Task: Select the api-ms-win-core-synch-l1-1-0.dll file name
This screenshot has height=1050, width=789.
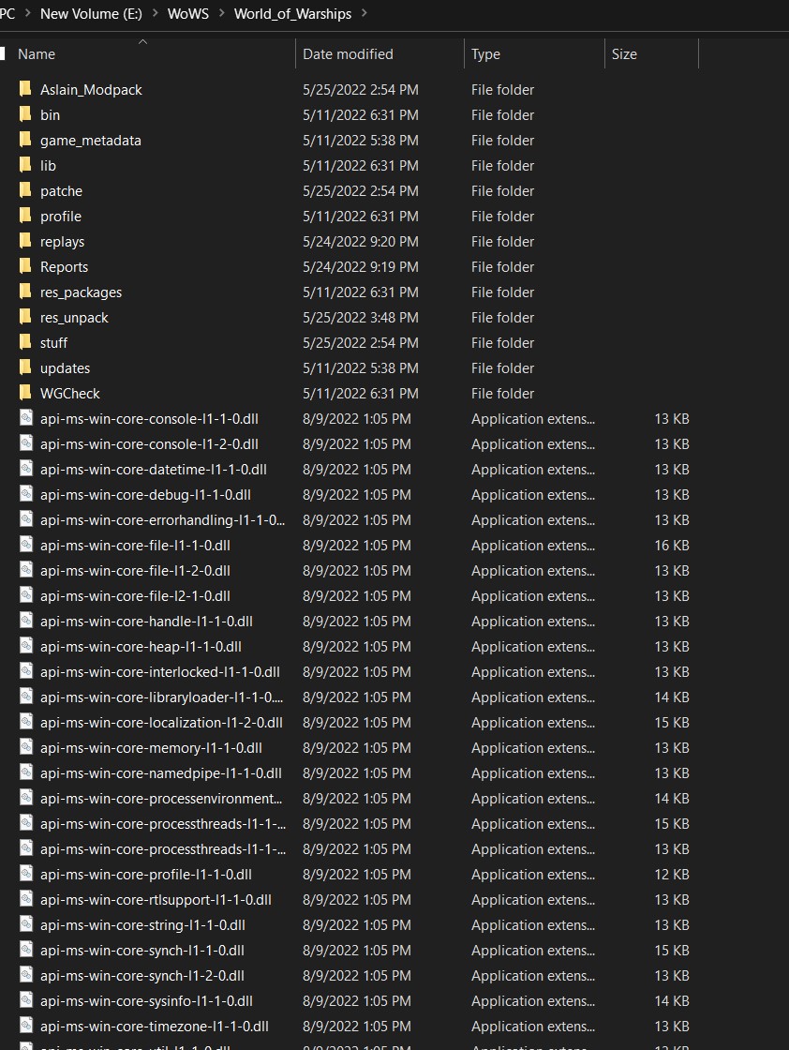Action: point(142,951)
